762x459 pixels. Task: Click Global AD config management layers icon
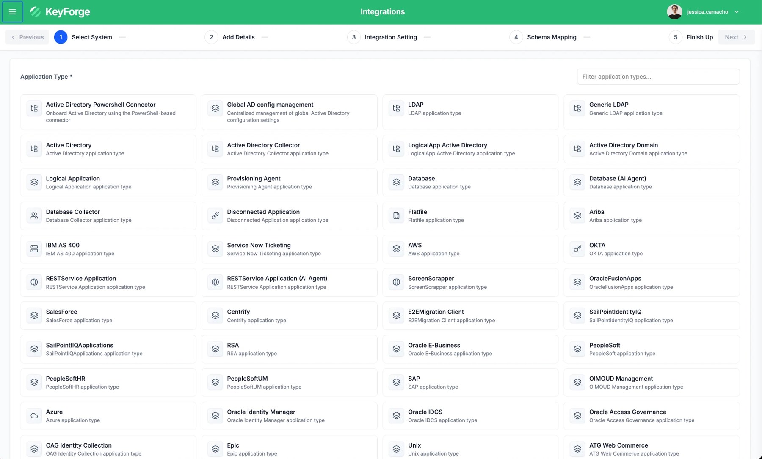click(x=215, y=108)
